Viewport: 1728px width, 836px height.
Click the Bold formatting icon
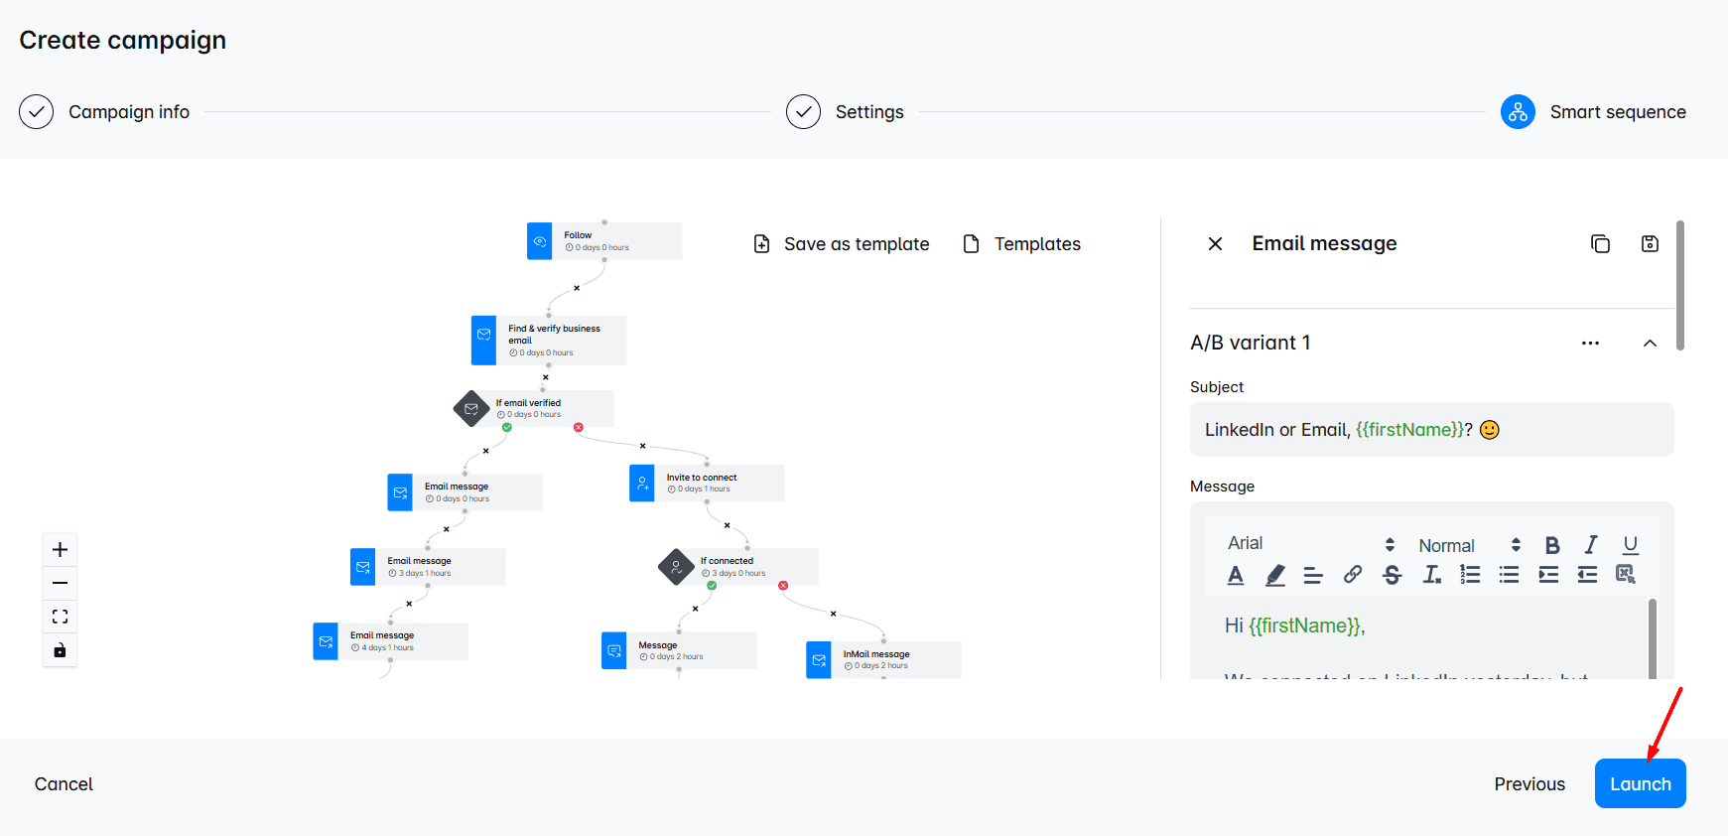[x=1552, y=545]
